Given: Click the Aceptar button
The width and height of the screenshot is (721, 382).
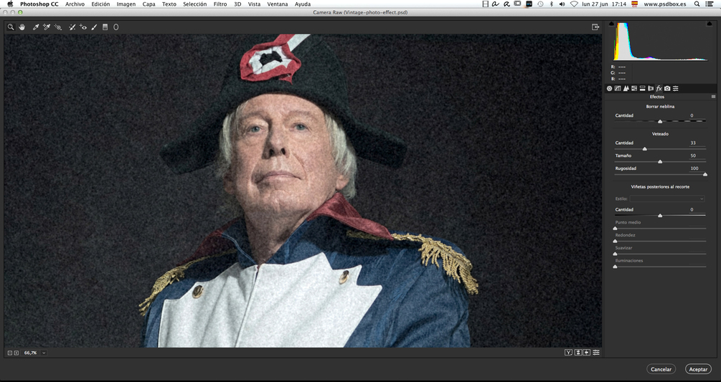Looking at the screenshot, I should [698, 369].
